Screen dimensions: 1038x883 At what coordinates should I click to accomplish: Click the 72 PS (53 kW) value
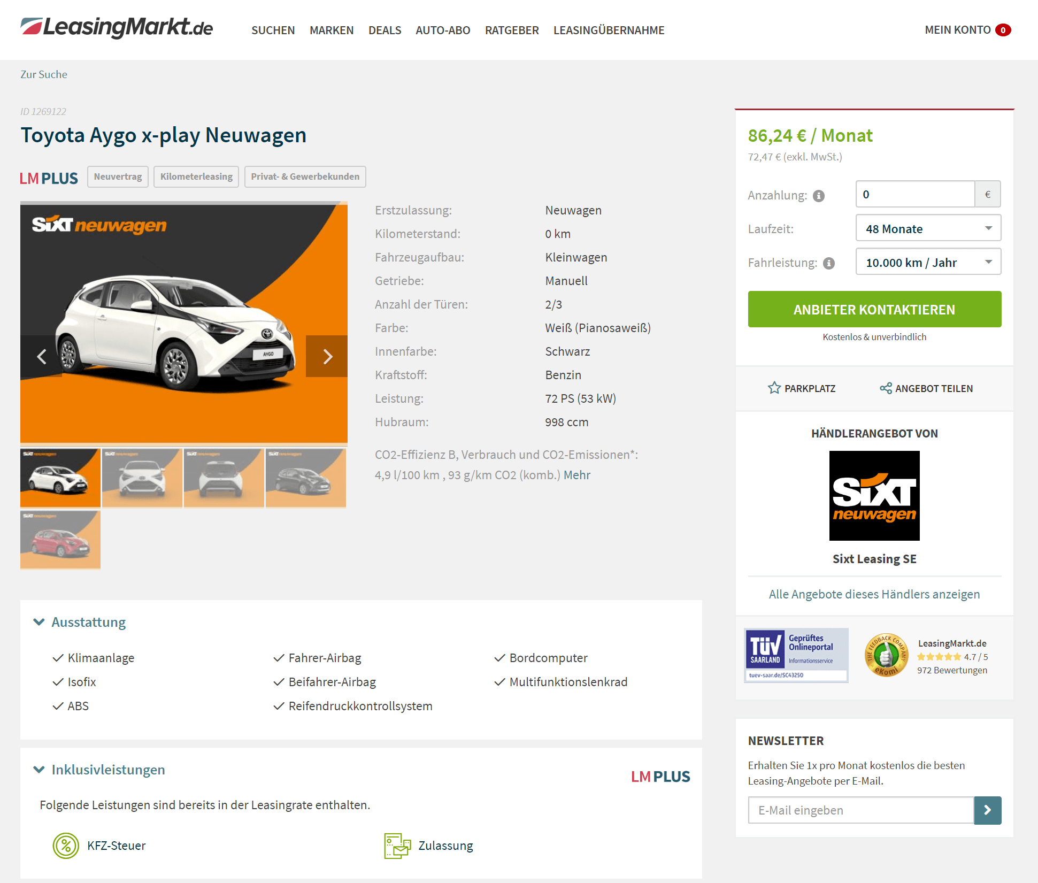(x=581, y=398)
